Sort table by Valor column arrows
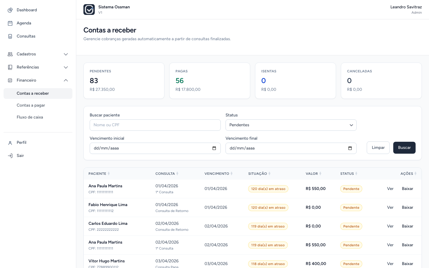429x268 pixels. [320, 174]
